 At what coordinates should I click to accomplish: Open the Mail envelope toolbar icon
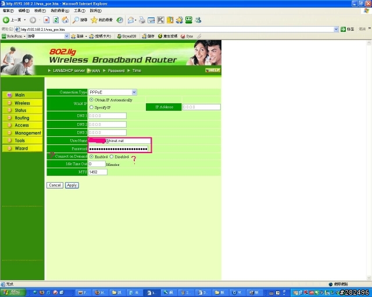131,20
